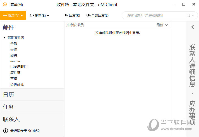Viewport: 199px width, 137px height.
Task: Select the 未读 folder
Action: [x=14, y=50]
